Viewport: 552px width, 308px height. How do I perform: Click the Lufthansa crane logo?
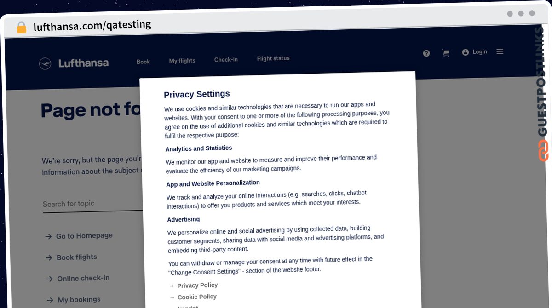45,63
